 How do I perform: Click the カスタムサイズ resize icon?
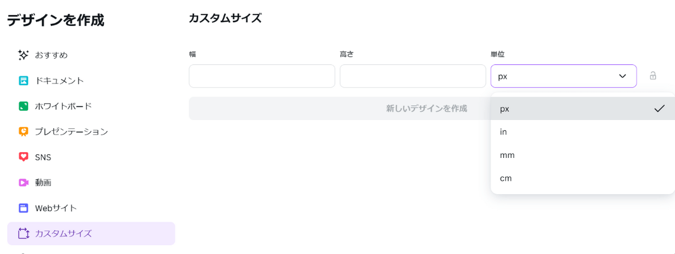click(23, 233)
